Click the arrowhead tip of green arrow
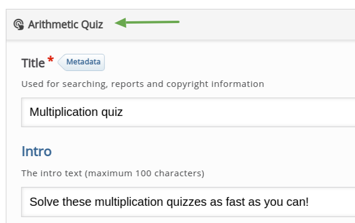Viewport: 355px width, 223px height. pyautogui.click(x=116, y=22)
